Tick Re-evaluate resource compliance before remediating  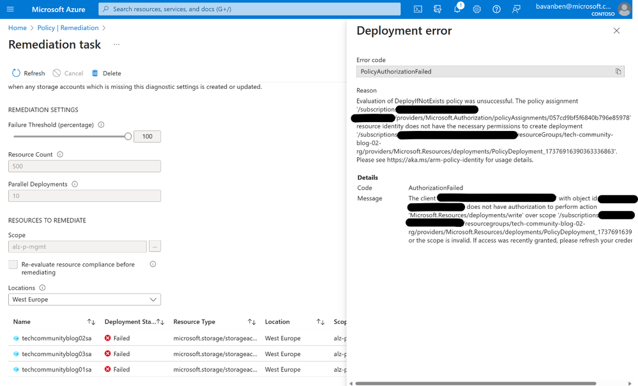pyautogui.click(x=13, y=265)
